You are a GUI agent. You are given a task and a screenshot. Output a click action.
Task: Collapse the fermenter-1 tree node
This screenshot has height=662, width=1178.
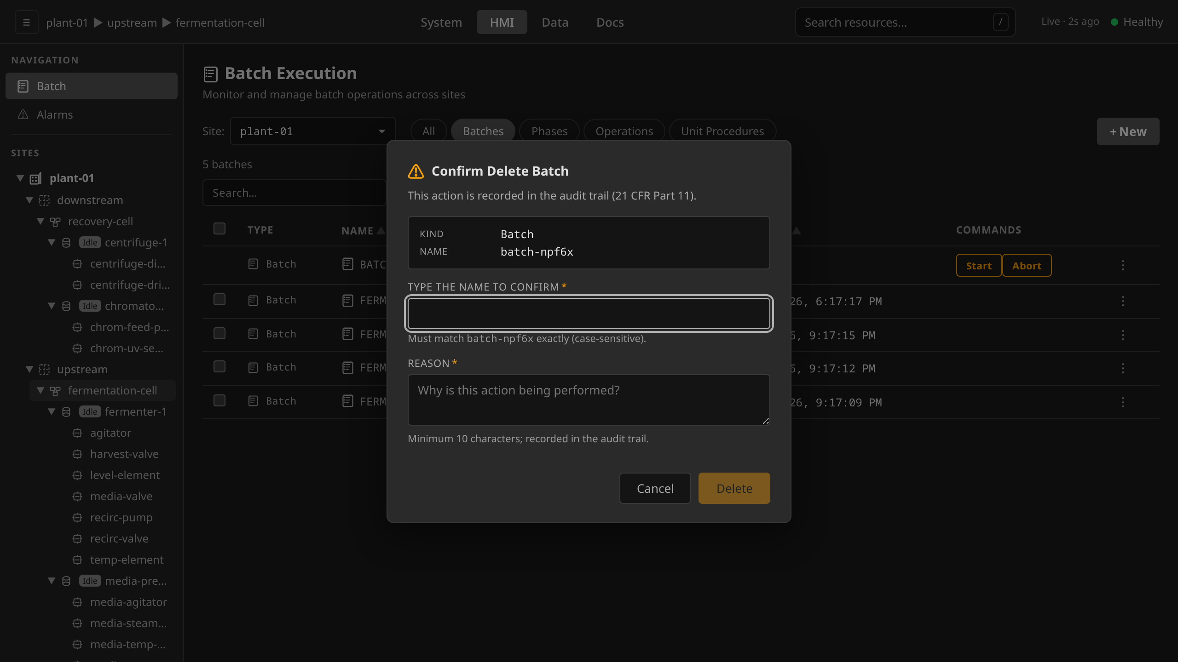tap(52, 411)
